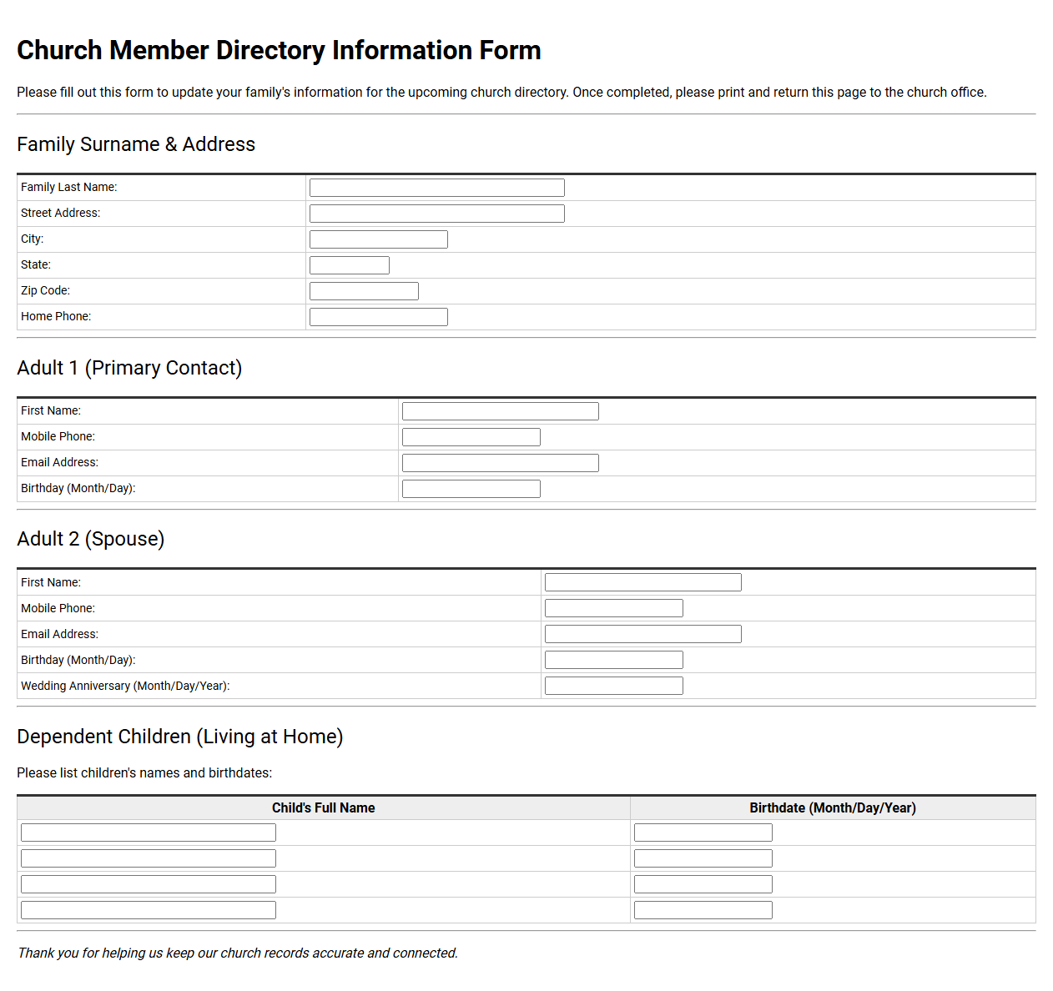This screenshot has height=991, width=1053.
Task: Click first Child's Full Name field
Action: coord(148,833)
